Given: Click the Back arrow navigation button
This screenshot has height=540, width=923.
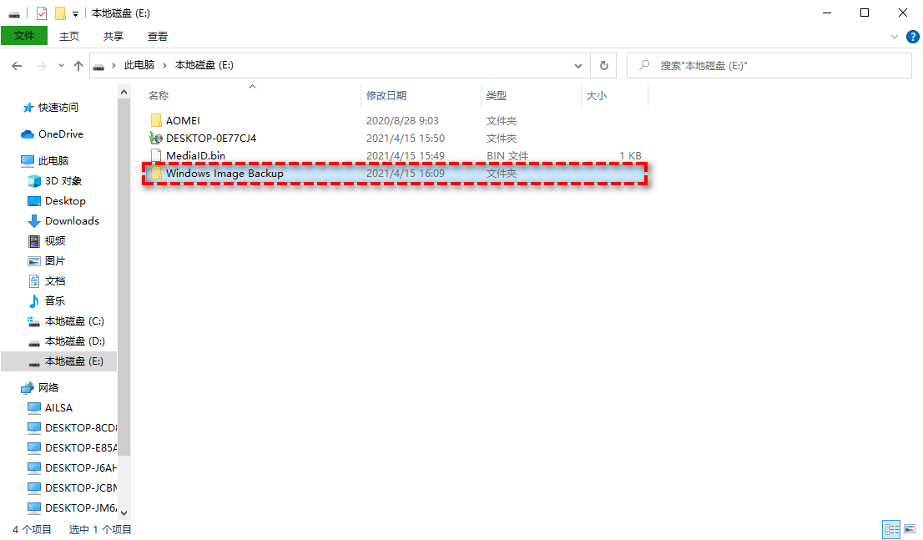Looking at the screenshot, I should tap(17, 65).
